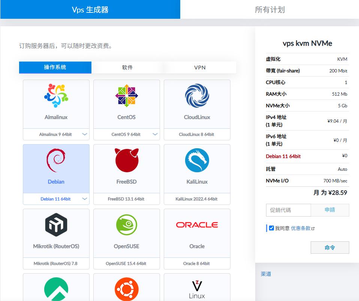Choose the OpenSUSE gecko icon
This screenshot has width=359, height=301.
(x=126, y=225)
